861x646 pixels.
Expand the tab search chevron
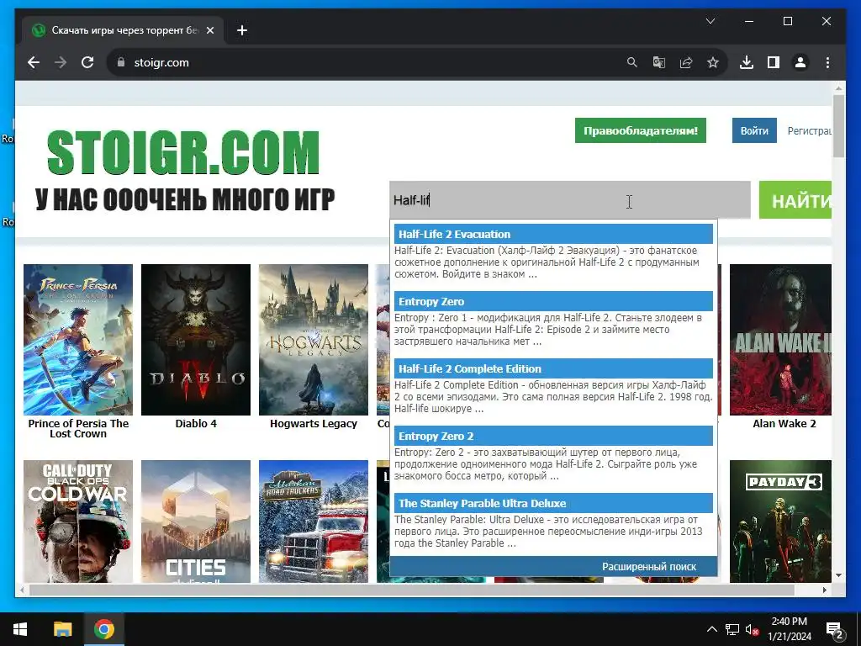(x=710, y=21)
